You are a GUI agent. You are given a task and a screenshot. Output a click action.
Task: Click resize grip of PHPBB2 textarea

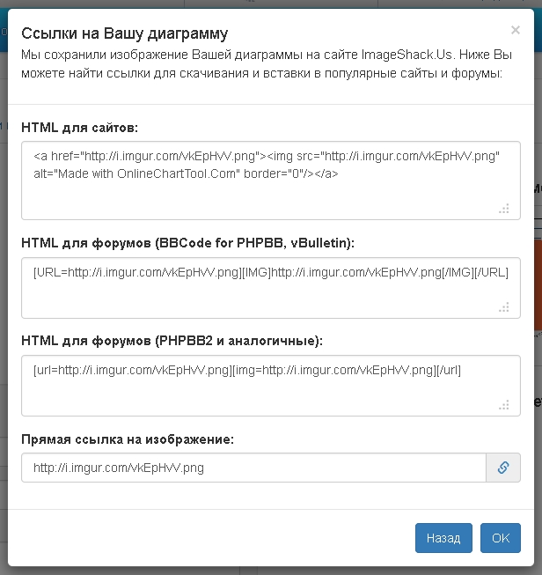504,405
